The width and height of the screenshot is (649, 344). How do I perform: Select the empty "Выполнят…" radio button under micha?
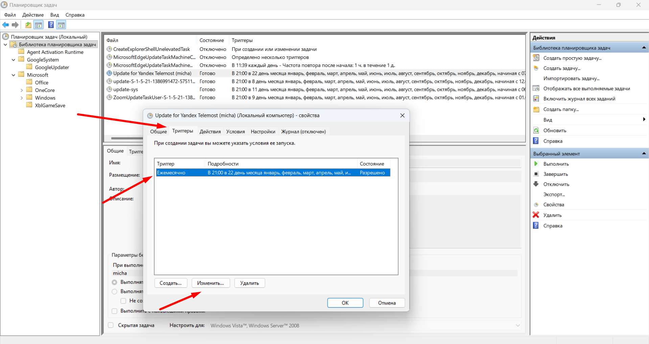click(x=115, y=292)
